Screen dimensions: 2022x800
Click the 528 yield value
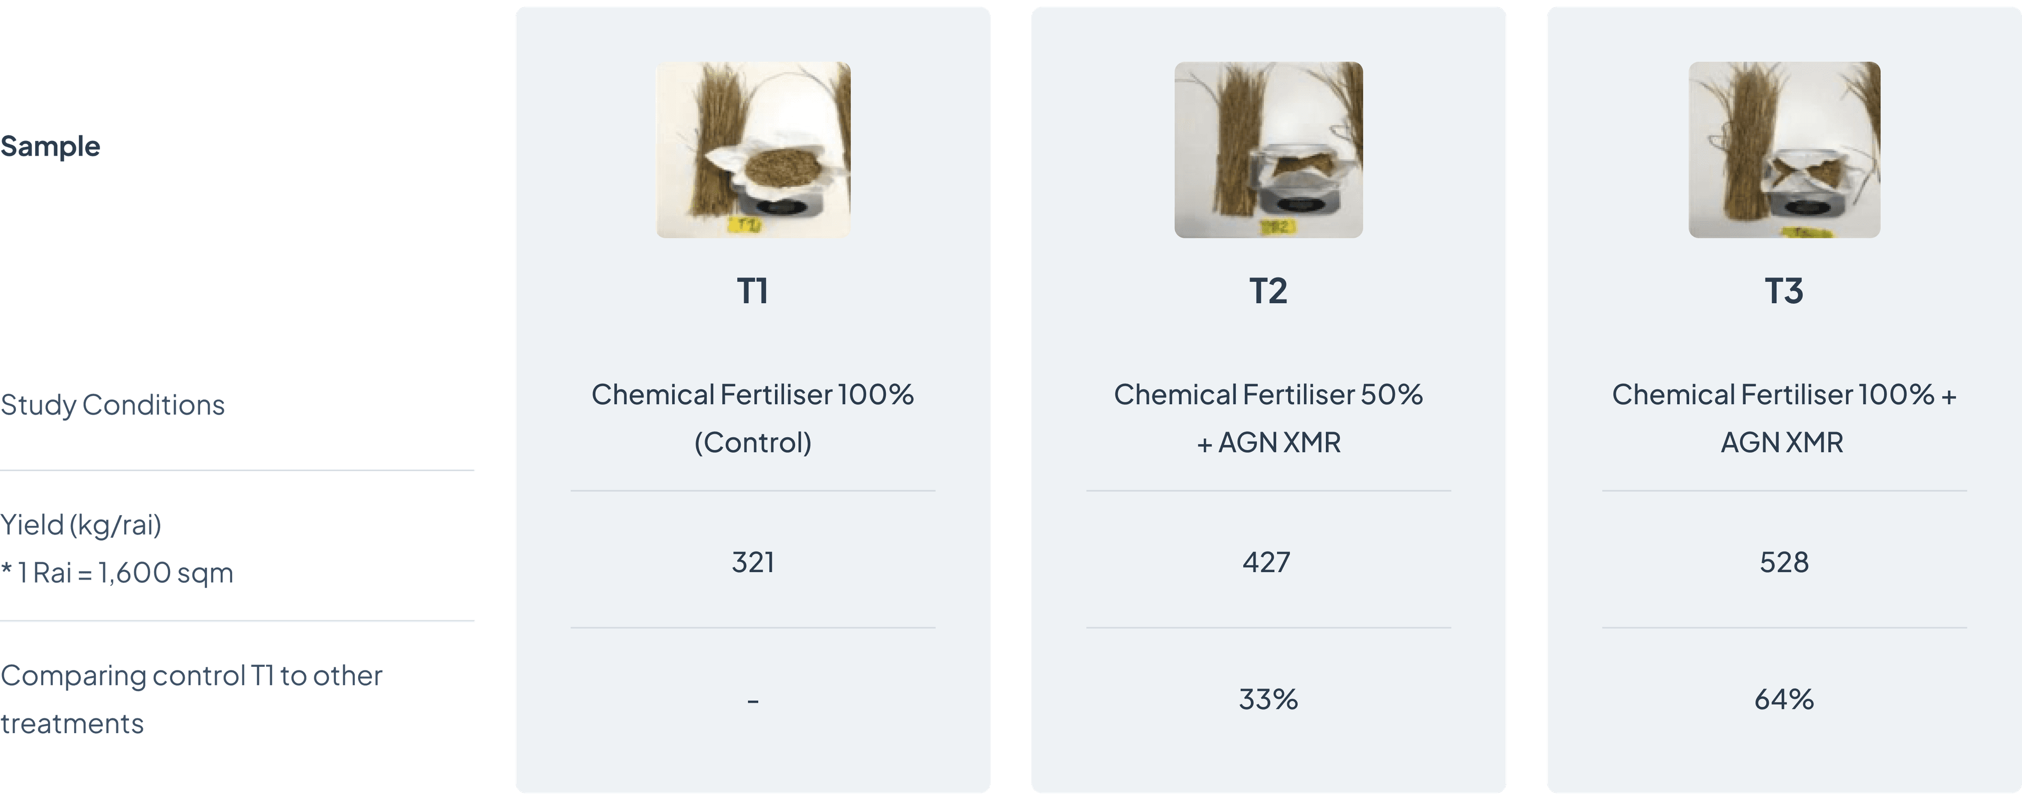pyautogui.click(x=1784, y=562)
